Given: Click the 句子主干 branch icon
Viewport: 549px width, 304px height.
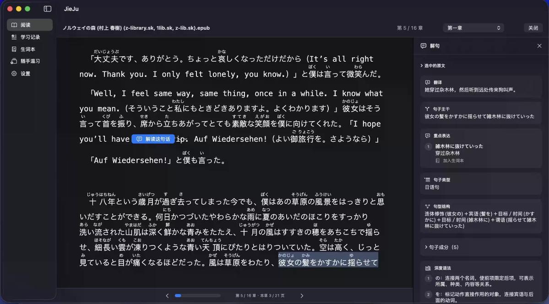Looking at the screenshot, I should [x=428, y=109].
